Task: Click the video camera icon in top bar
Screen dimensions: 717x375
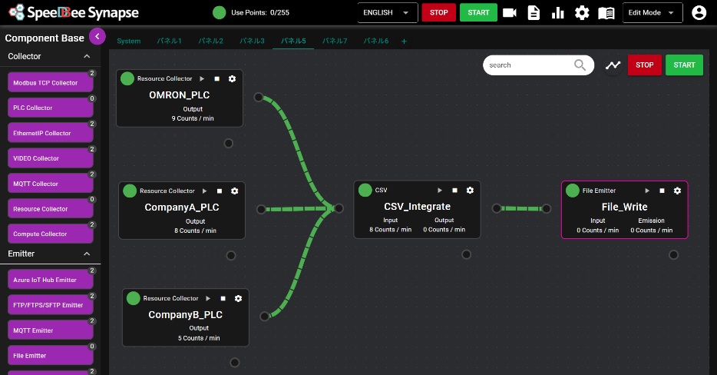Action: 510,13
